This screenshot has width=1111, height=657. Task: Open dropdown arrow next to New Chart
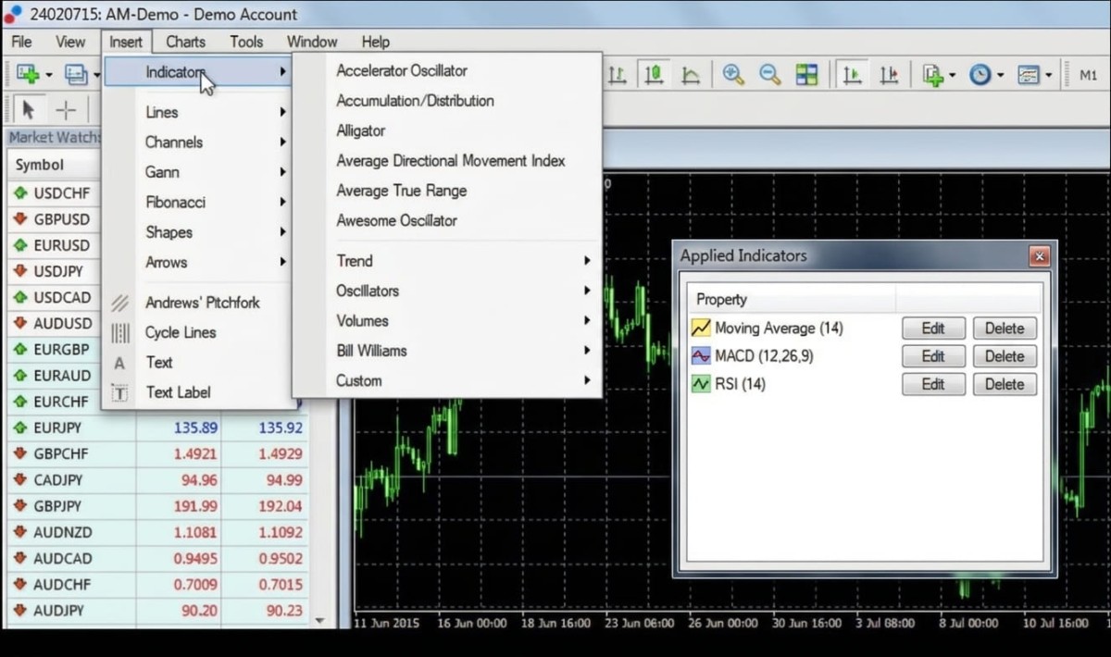pyautogui.click(x=48, y=76)
